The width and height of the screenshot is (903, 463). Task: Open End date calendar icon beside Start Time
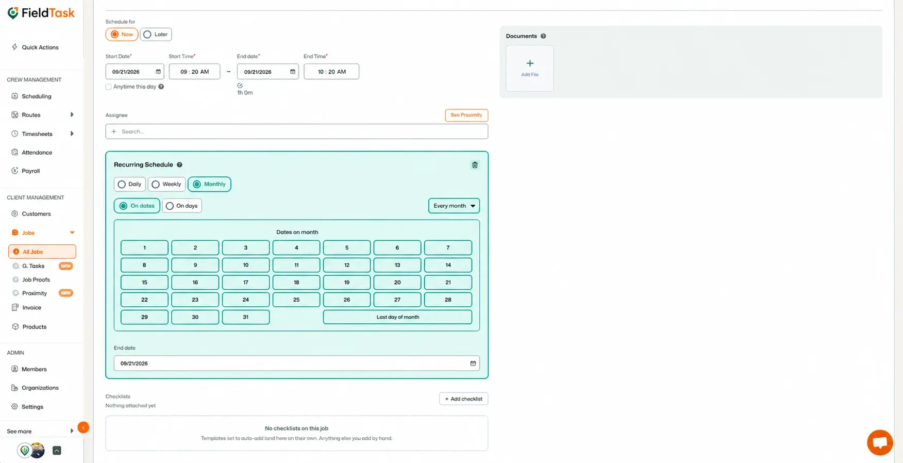(x=293, y=72)
